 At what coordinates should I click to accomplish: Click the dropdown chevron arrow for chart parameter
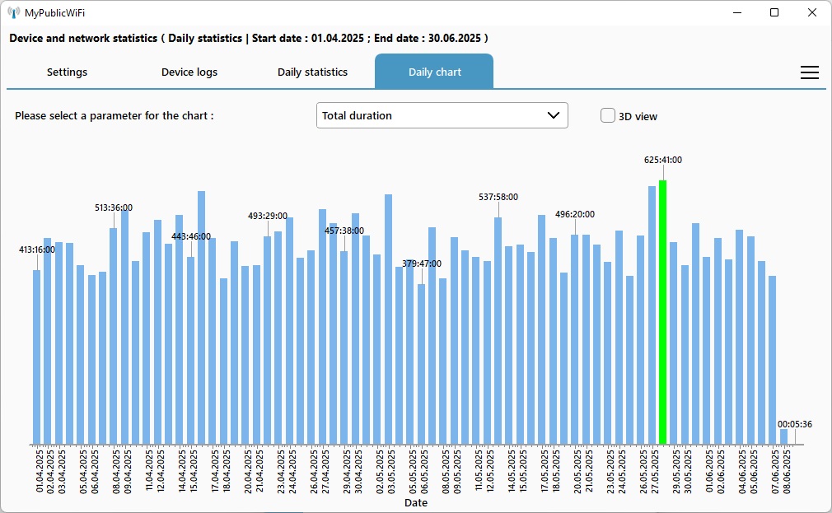pos(554,116)
